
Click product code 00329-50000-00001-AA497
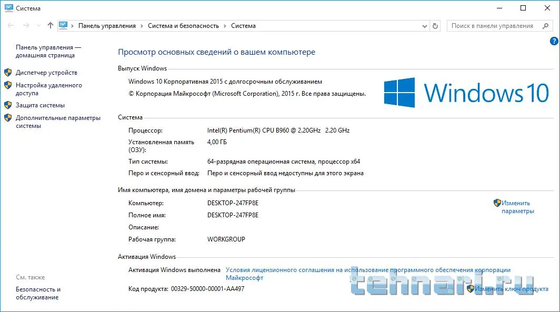click(x=207, y=289)
